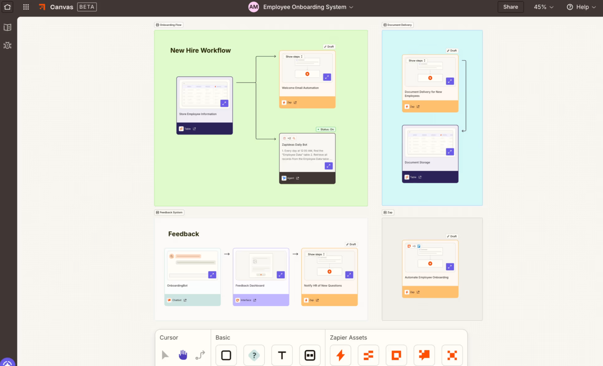Toggle the Draft badge on Automate Employee Onboarding
603x366 pixels.
(x=452, y=236)
